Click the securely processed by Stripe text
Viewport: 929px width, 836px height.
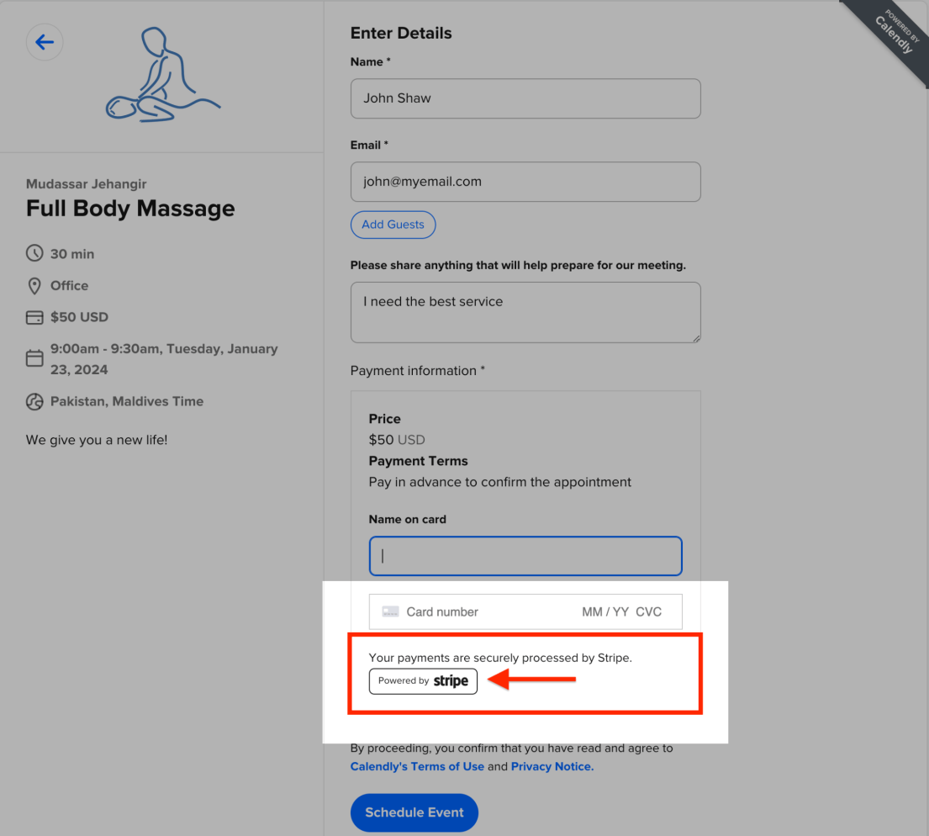click(500, 658)
